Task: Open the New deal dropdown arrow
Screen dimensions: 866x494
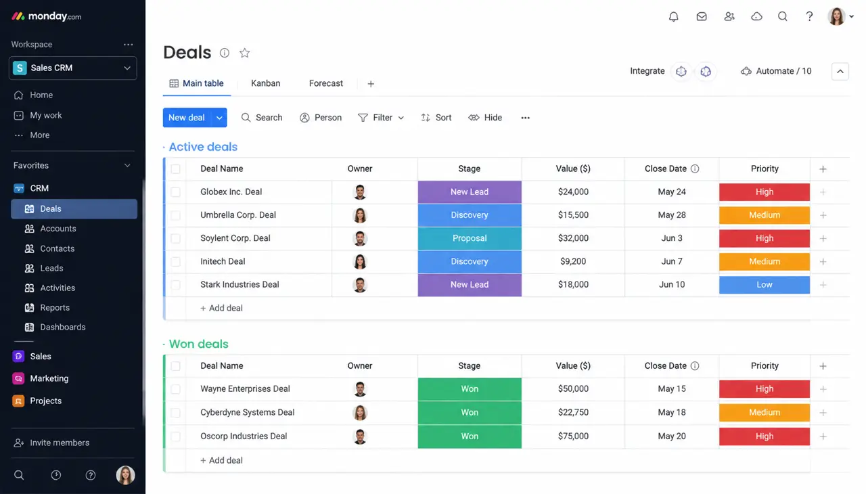Action: pyautogui.click(x=219, y=118)
